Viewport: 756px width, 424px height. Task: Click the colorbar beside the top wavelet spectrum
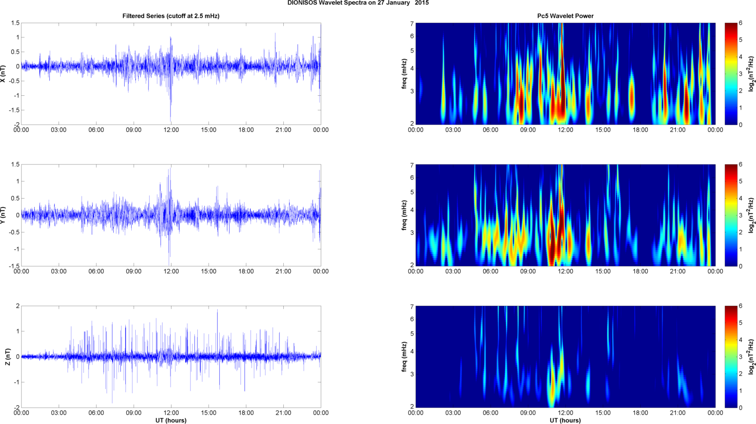[731, 73]
